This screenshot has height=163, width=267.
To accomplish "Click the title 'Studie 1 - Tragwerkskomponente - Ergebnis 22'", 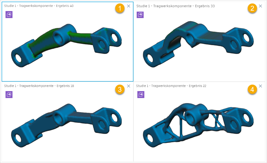I will coord(171,86).
